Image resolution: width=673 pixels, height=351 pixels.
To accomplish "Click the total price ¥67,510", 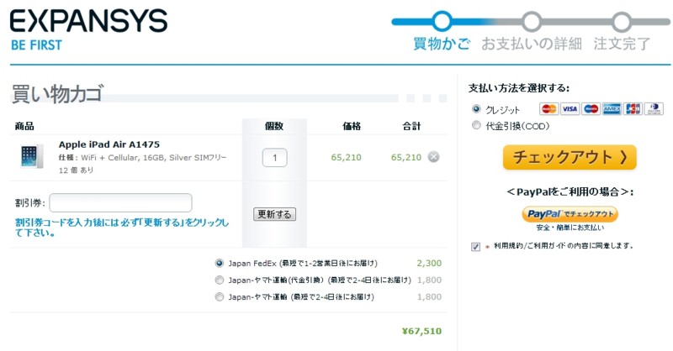I will coord(421,331).
